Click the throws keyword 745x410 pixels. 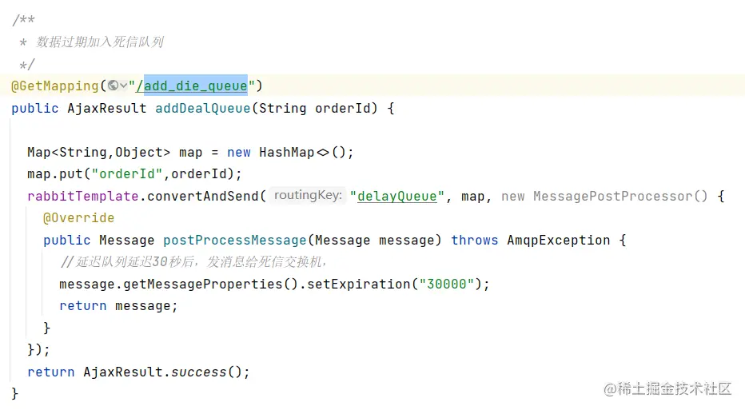click(x=474, y=241)
